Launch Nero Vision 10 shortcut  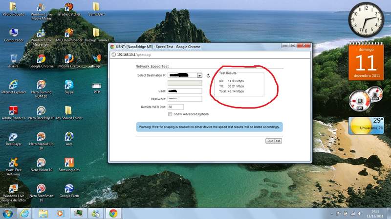[x=41, y=165]
